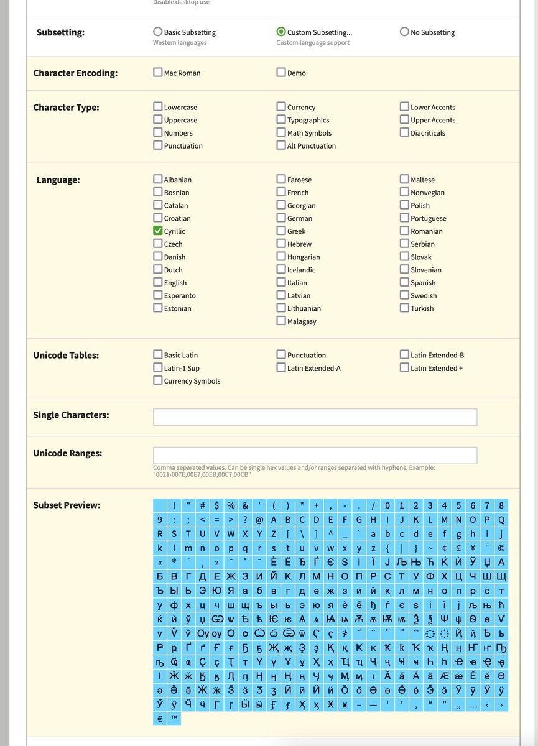Image resolution: width=538 pixels, height=746 pixels.
Task: Check the Latin Extended + Unicode table
Action: (x=405, y=367)
